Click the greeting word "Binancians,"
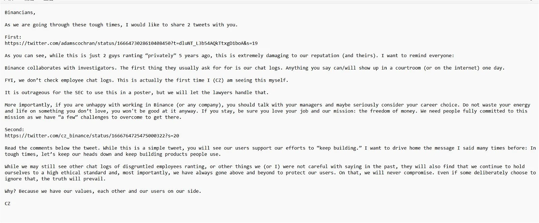This screenshot has height=223, width=539. [20, 12]
